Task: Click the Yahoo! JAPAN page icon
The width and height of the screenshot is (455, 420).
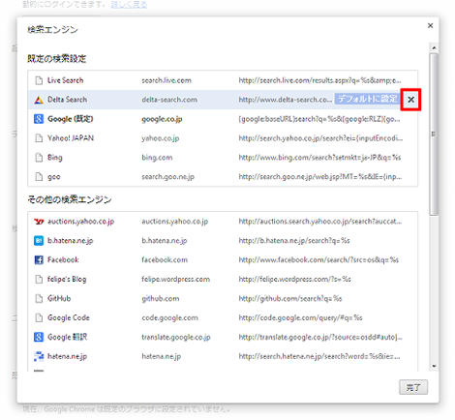Action: [x=39, y=138]
